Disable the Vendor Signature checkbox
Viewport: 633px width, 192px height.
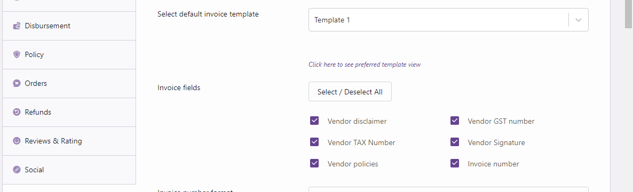pos(455,142)
